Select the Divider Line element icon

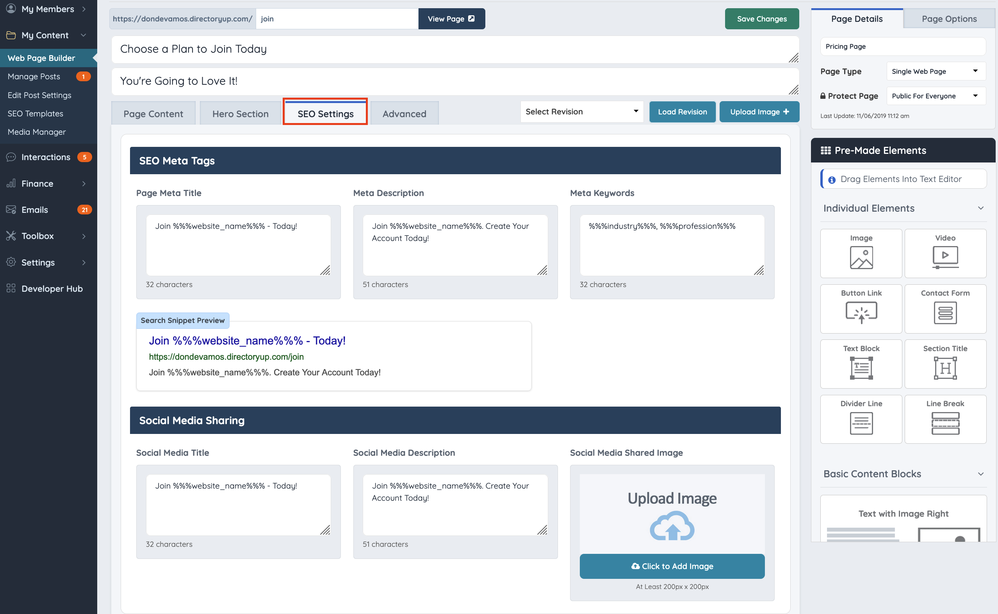pyautogui.click(x=861, y=423)
